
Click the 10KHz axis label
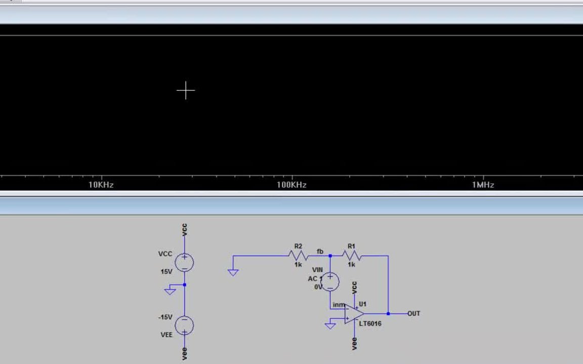tap(101, 185)
